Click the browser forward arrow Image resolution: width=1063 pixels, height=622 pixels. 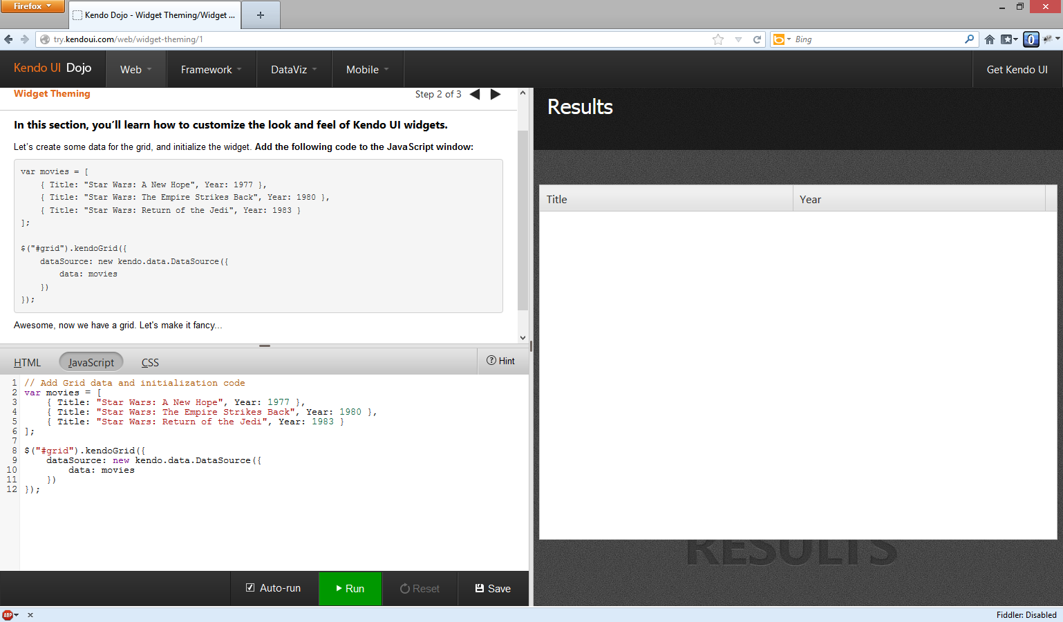click(x=25, y=39)
